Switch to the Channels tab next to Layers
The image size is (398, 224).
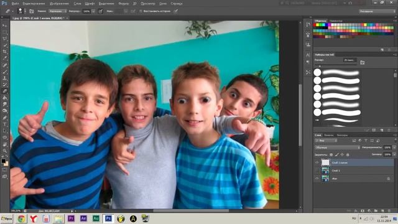click(x=329, y=135)
